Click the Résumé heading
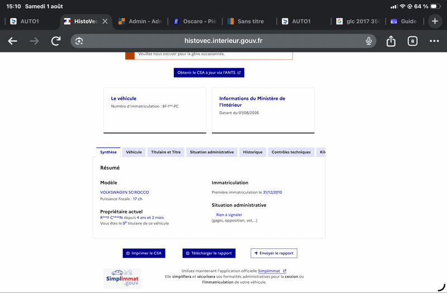Viewport: 447px width, 293px height. (110, 168)
